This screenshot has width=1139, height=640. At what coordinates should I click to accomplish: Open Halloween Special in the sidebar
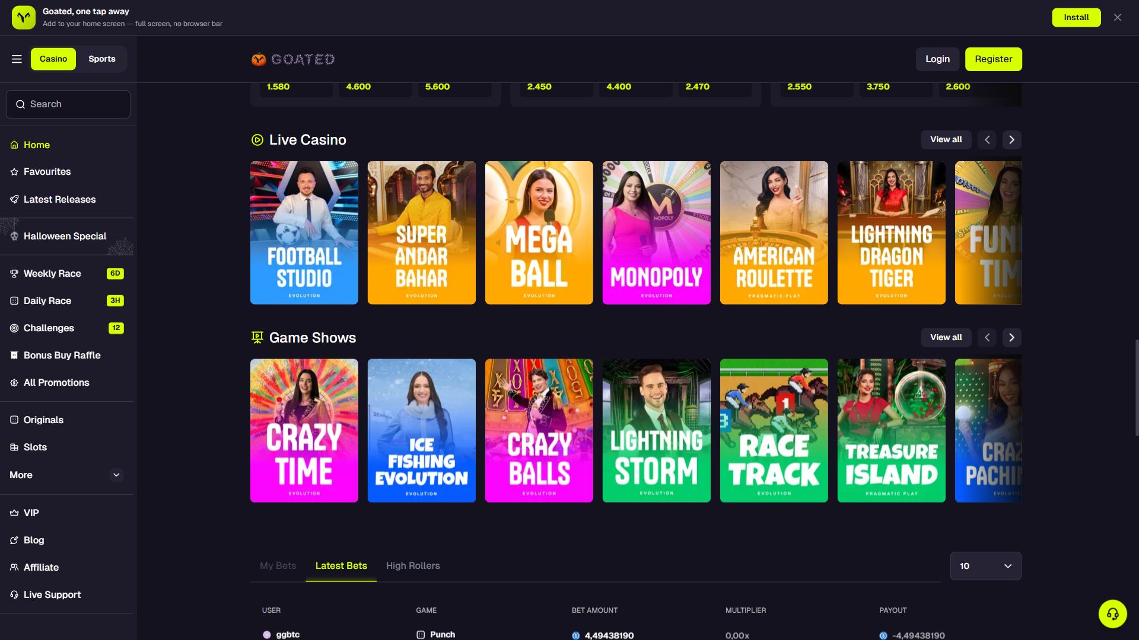[67, 236]
